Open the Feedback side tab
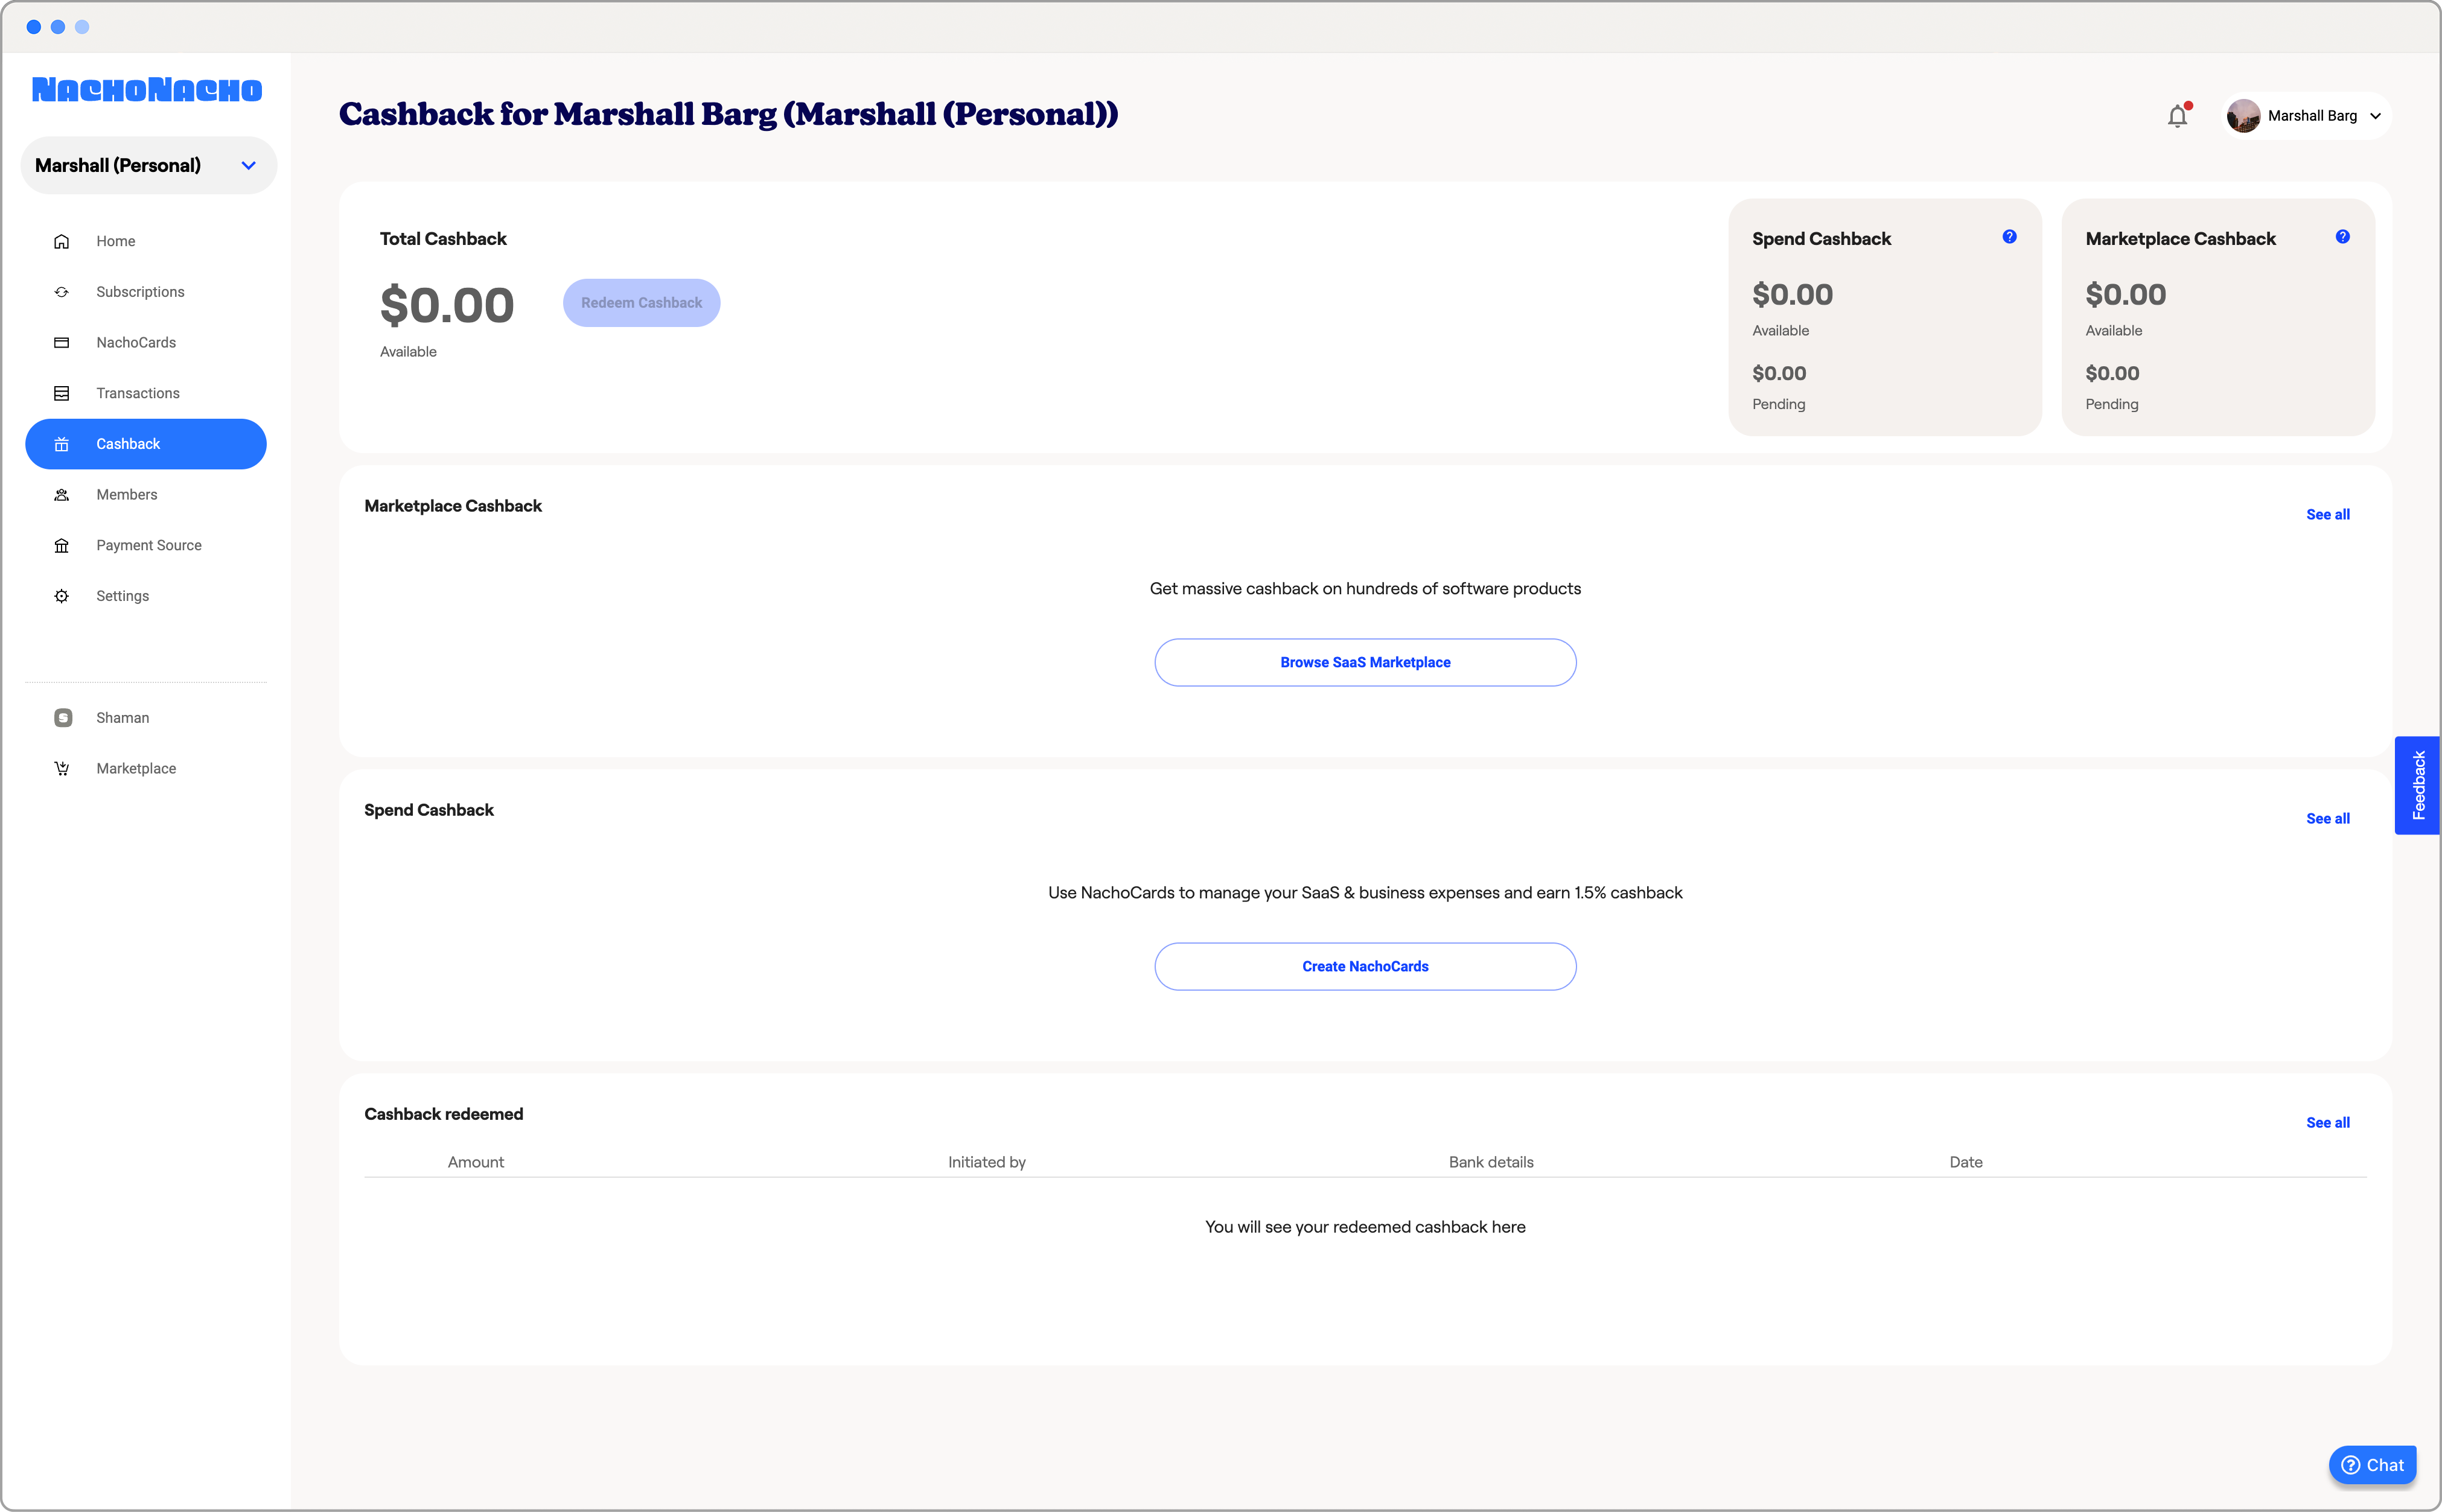The width and height of the screenshot is (2442, 1512). [2417, 785]
